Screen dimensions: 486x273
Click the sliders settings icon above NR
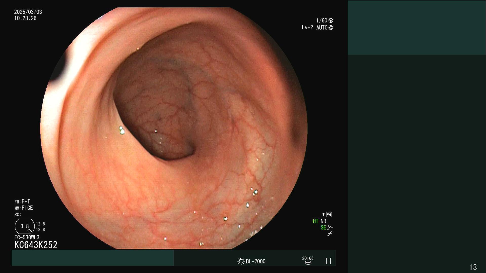click(329, 215)
